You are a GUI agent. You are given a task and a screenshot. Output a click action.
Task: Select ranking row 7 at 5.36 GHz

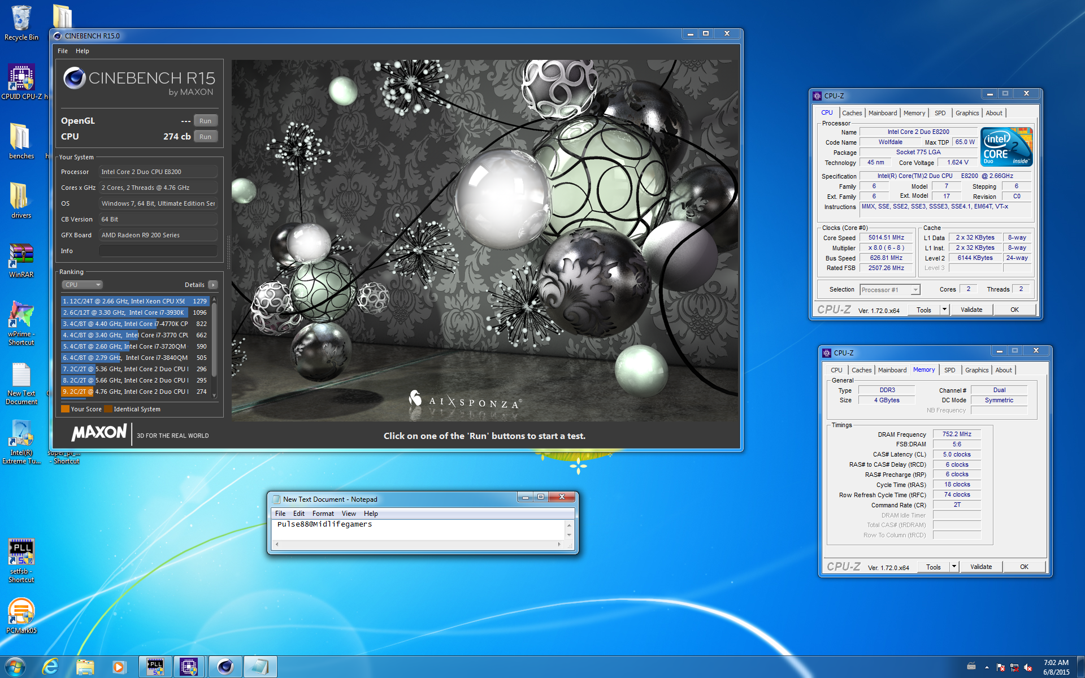click(x=135, y=369)
